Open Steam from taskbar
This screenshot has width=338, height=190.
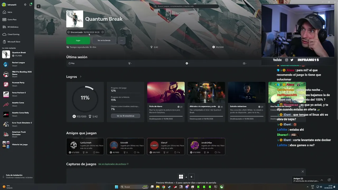169,187
